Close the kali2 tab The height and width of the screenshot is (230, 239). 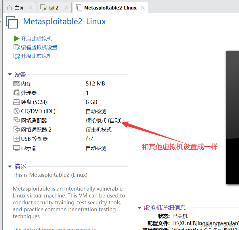tap(66, 7)
